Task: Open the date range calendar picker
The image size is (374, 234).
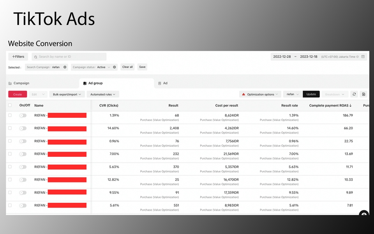Action: click(x=364, y=56)
